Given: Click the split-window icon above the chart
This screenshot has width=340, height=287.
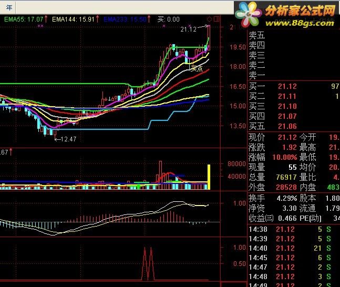Looking at the screenshot, I should coord(217,19).
